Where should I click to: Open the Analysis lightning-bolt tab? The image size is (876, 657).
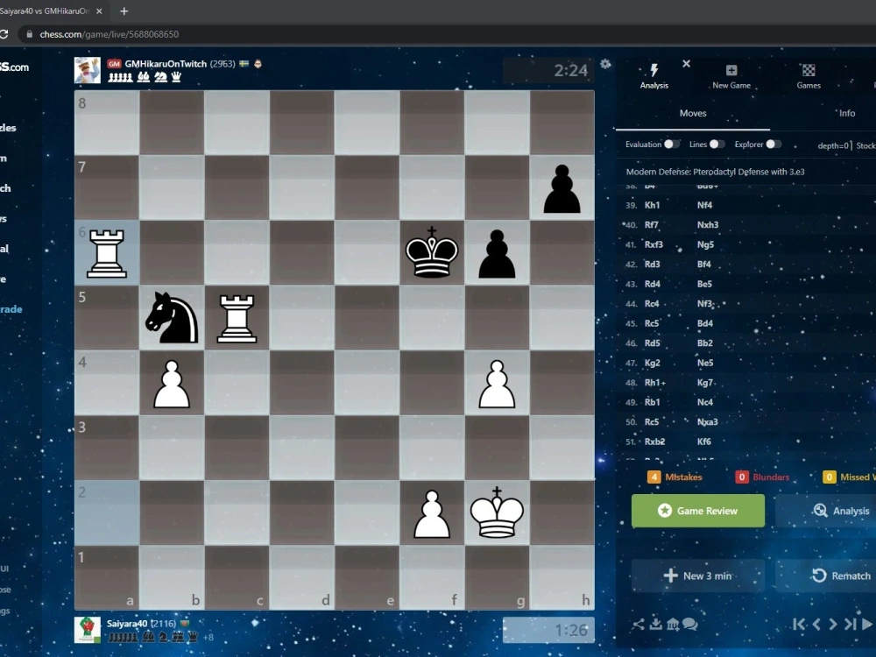[653, 76]
